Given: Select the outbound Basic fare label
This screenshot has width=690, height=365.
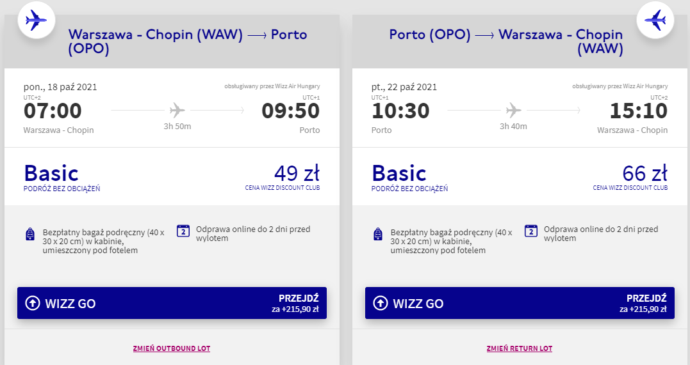Looking at the screenshot, I should 51,173.
